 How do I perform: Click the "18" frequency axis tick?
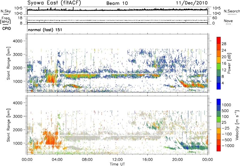click(20, 18)
